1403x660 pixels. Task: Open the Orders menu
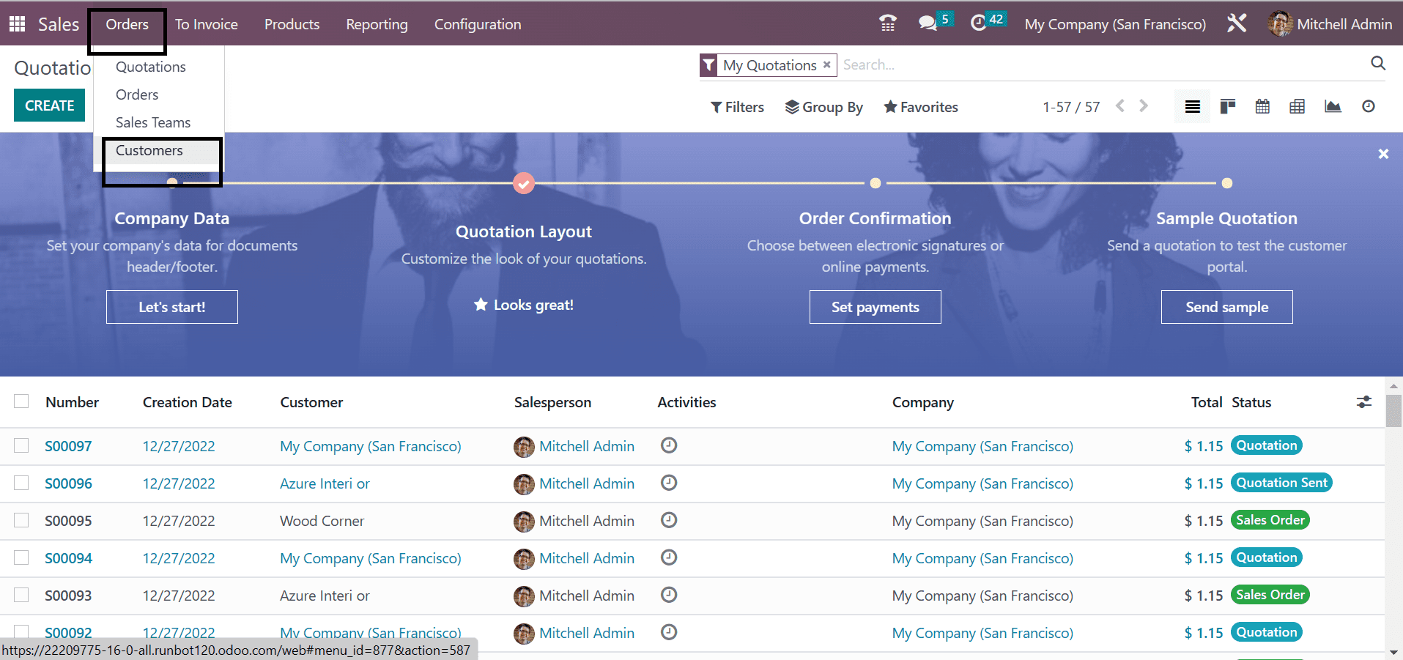point(127,24)
